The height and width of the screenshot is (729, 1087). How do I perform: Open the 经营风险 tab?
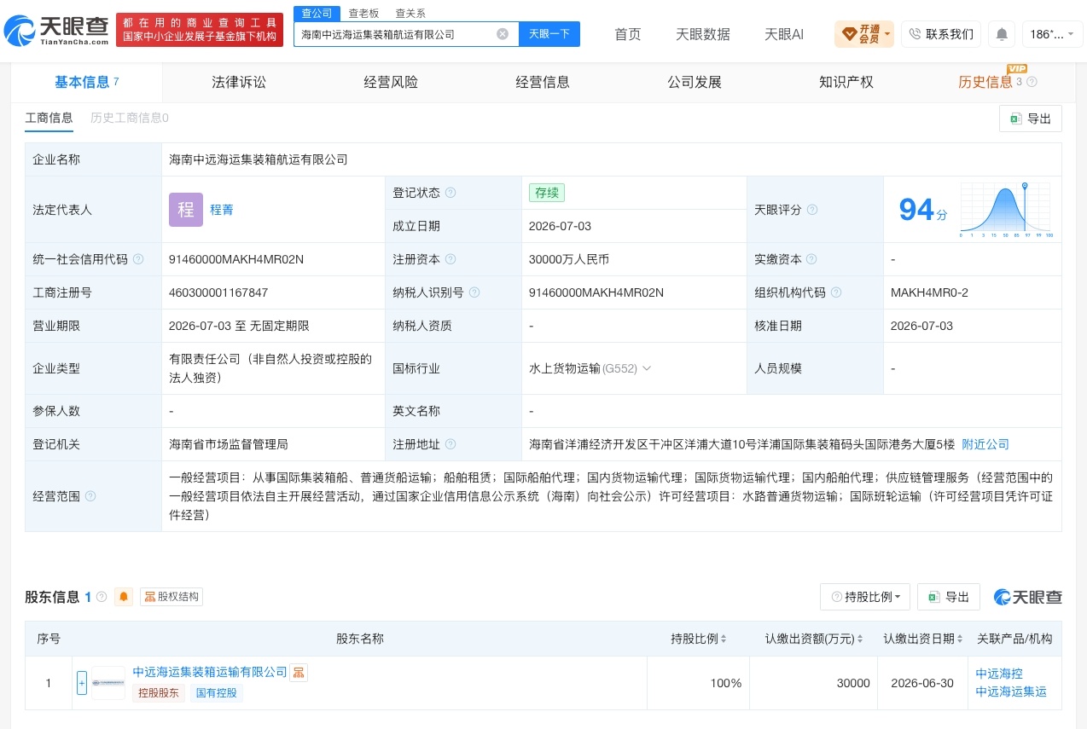391,82
